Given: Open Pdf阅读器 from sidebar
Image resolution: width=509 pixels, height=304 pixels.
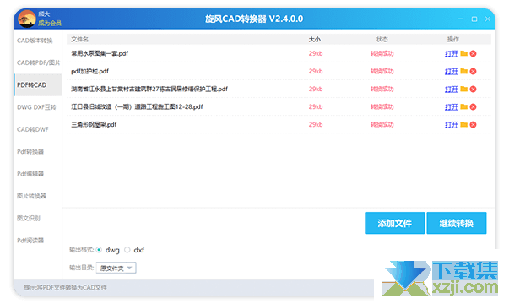Looking at the screenshot, I should 30,241.
